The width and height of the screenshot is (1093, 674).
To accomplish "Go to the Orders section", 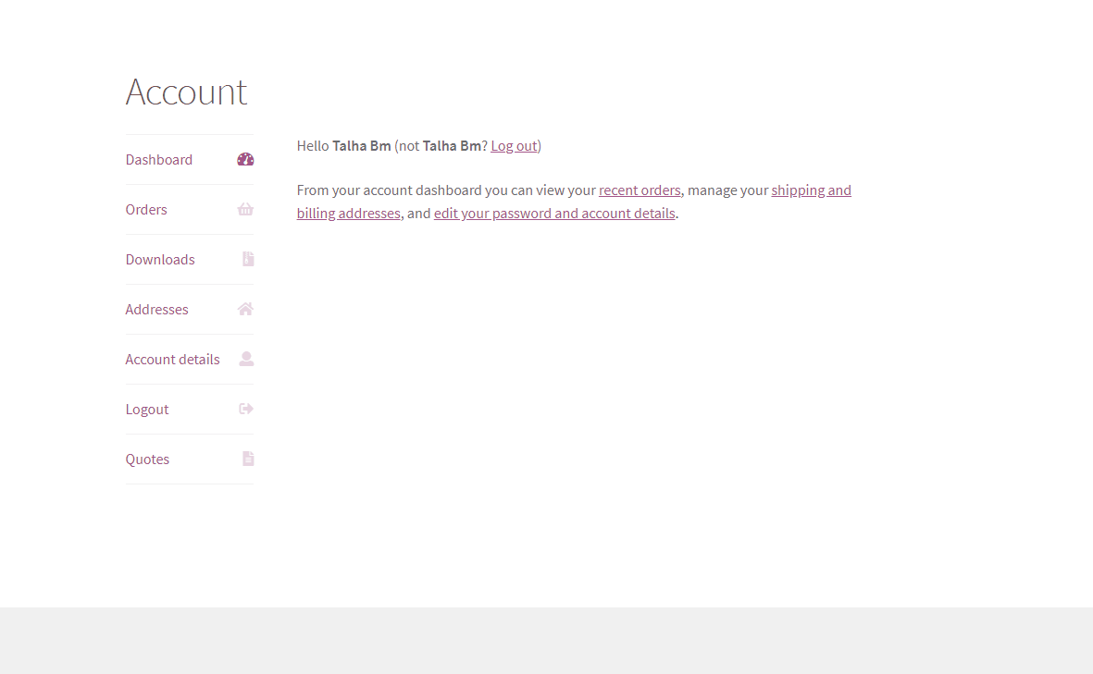I will [x=146, y=210].
